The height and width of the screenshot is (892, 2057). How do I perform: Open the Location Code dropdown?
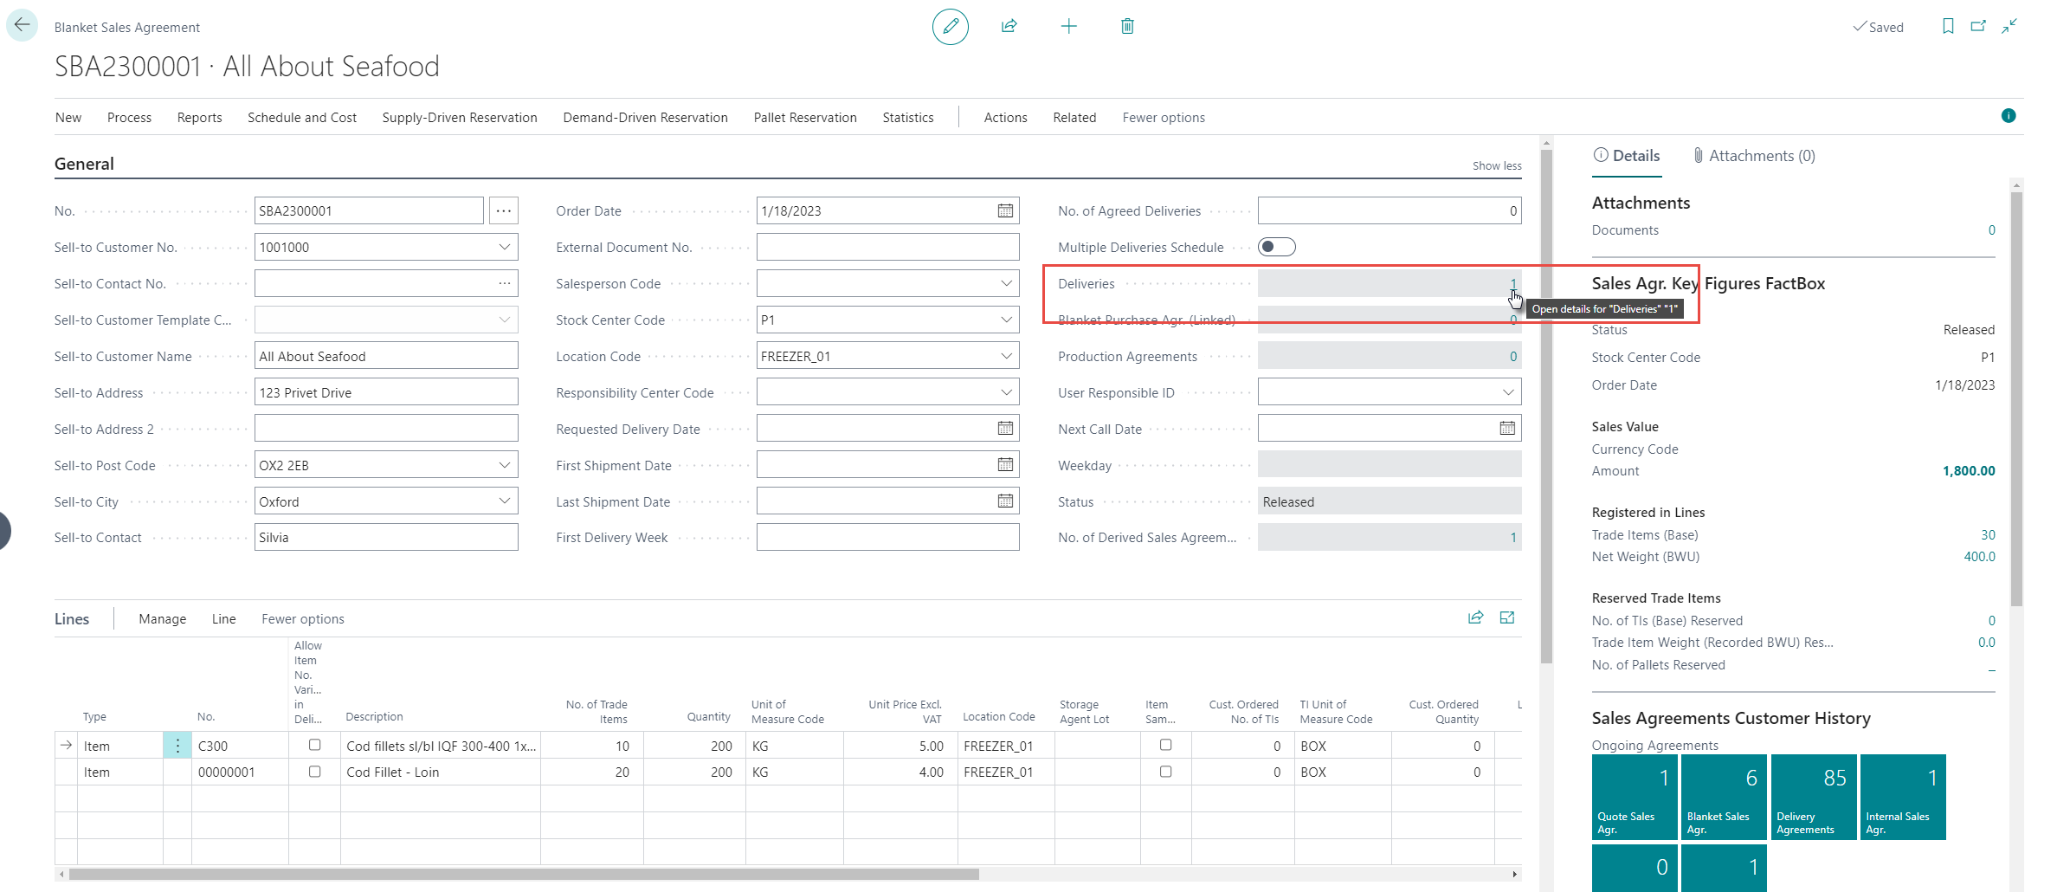pyautogui.click(x=1006, y=356)
